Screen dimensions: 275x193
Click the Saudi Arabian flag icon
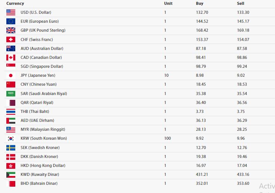click(10, 94)
